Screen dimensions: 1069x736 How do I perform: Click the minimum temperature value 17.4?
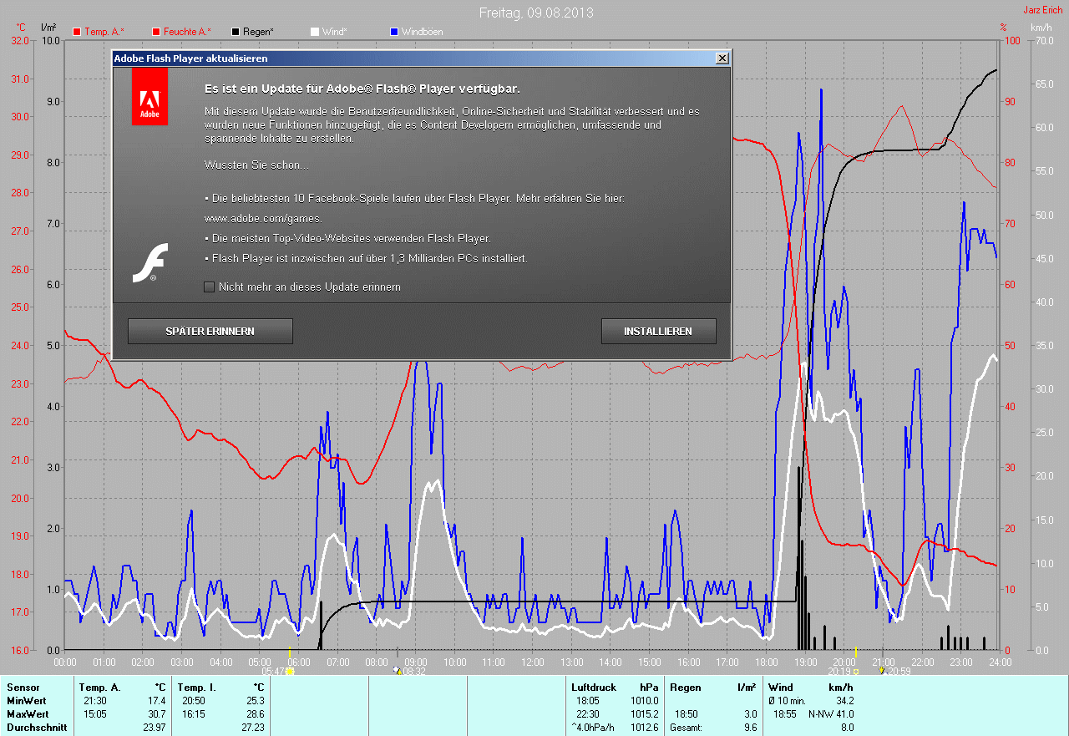(x=157, y=700)
